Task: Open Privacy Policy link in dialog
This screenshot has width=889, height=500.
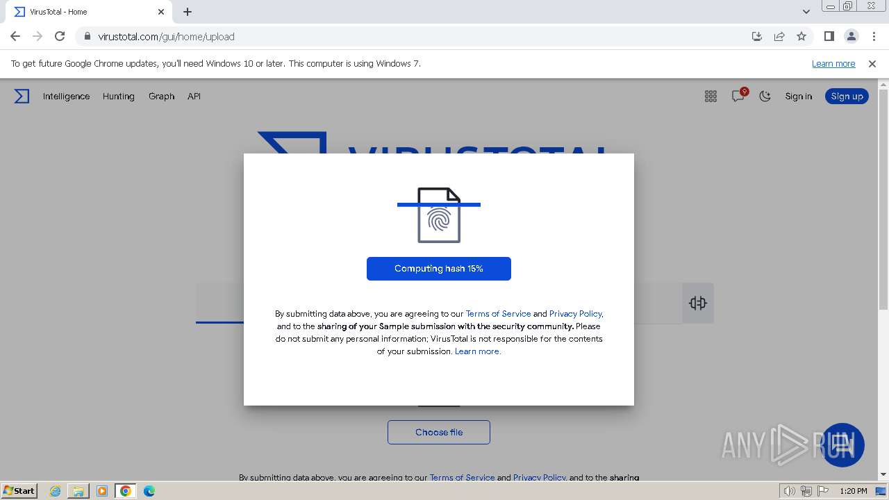Action: pyautogui.click(x=576, y=314)
